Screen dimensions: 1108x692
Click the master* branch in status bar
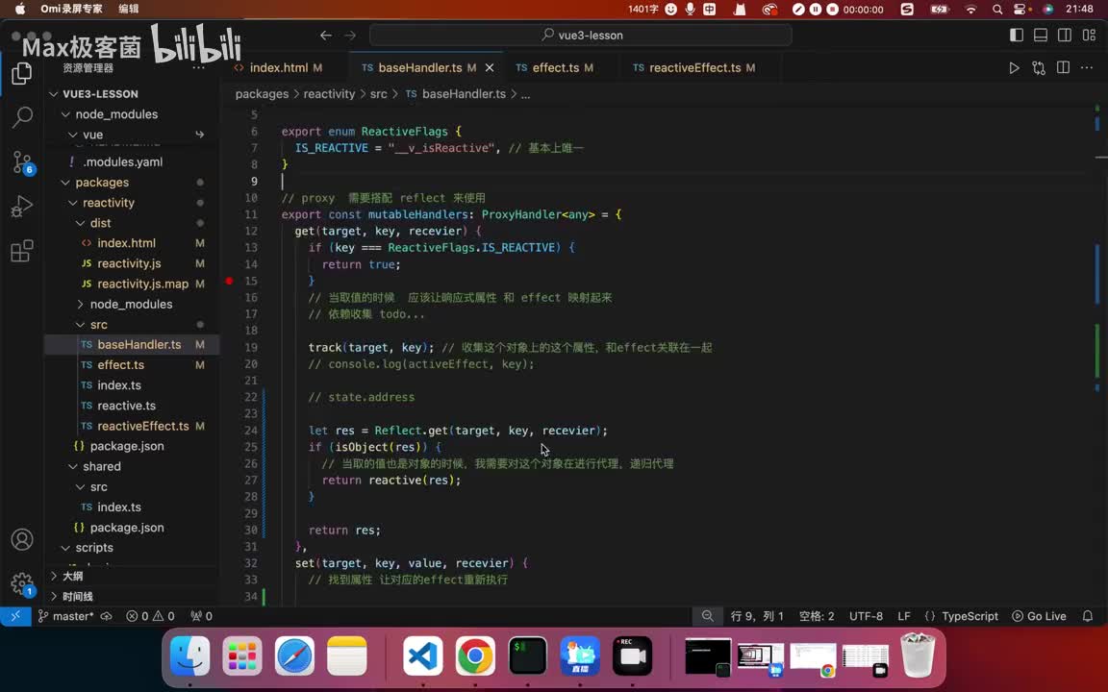tap(65, 616)
